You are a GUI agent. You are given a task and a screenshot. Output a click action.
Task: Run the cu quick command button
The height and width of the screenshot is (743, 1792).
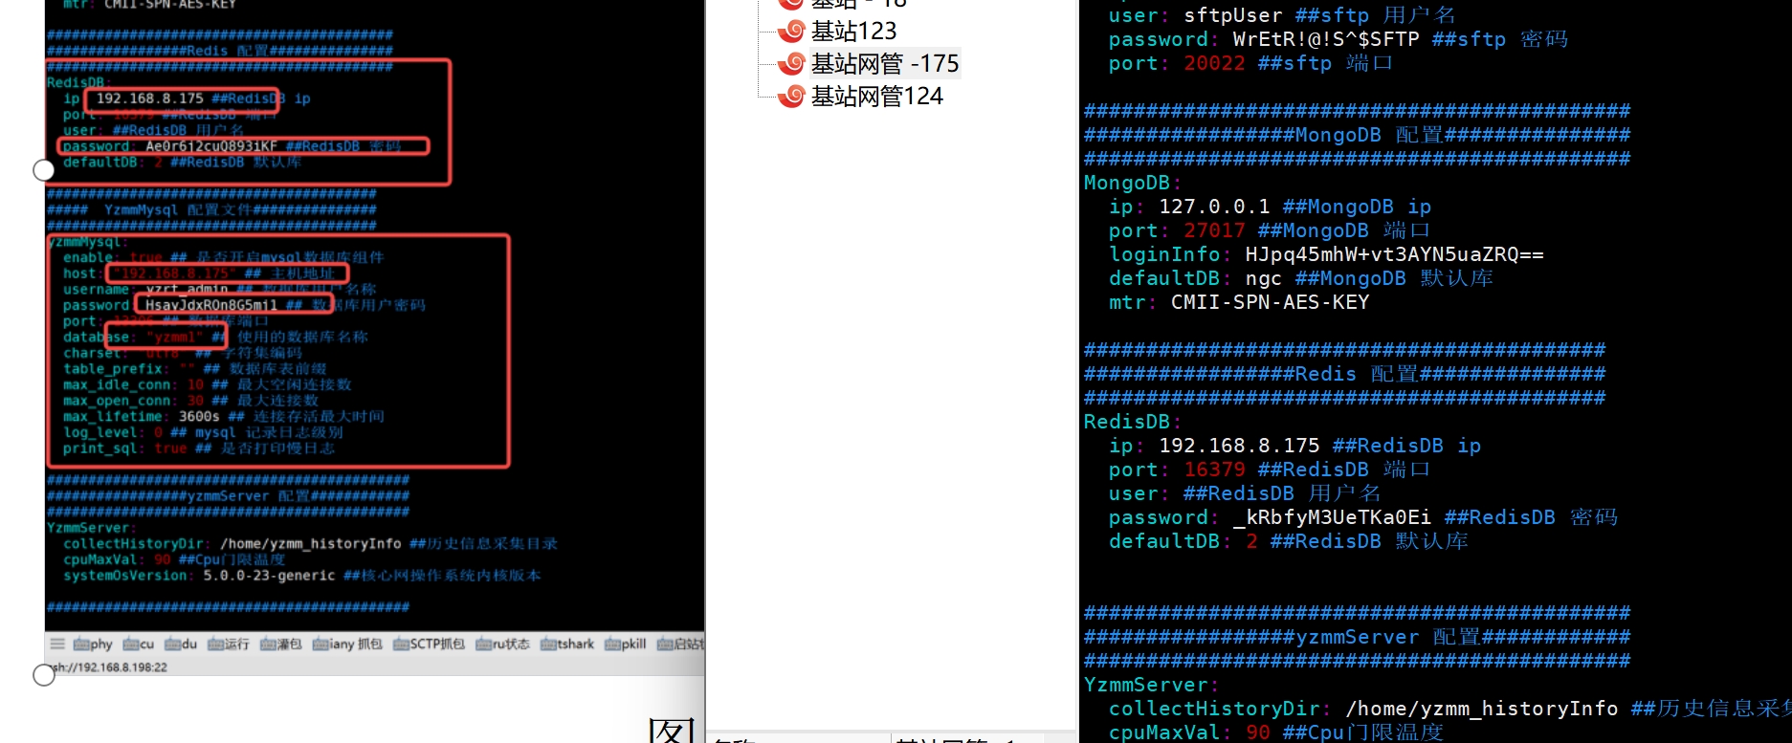pyautogui.click(x=138, y=644)
